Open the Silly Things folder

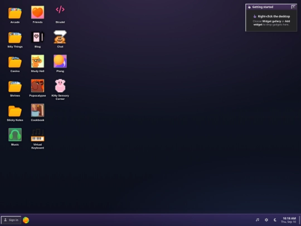(x=15, y=37)
